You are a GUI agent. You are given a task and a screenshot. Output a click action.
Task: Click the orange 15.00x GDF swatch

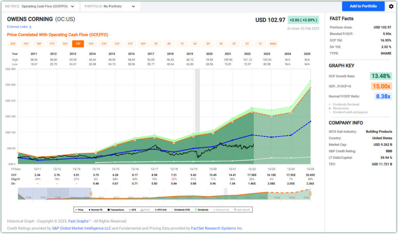pyautogui.click(x=382, y=86)
